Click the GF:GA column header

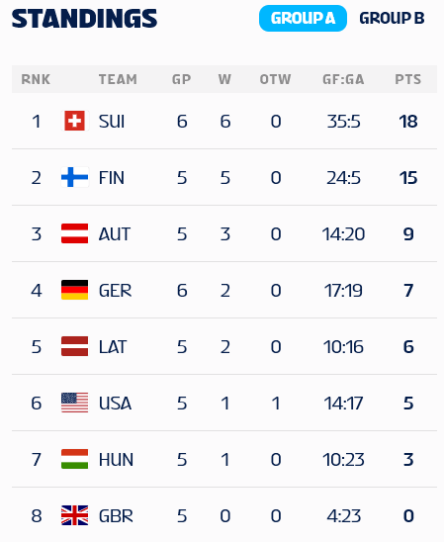tap(343, 79)
